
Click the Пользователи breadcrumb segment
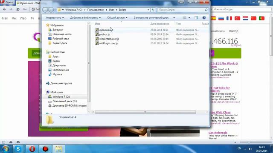point(96,10)
